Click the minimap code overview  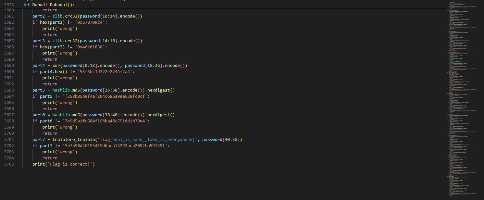[463, 97]
